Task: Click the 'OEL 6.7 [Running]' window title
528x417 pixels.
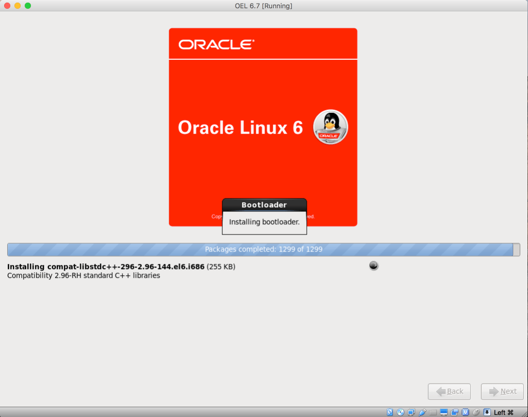Action: coord(263,6)
